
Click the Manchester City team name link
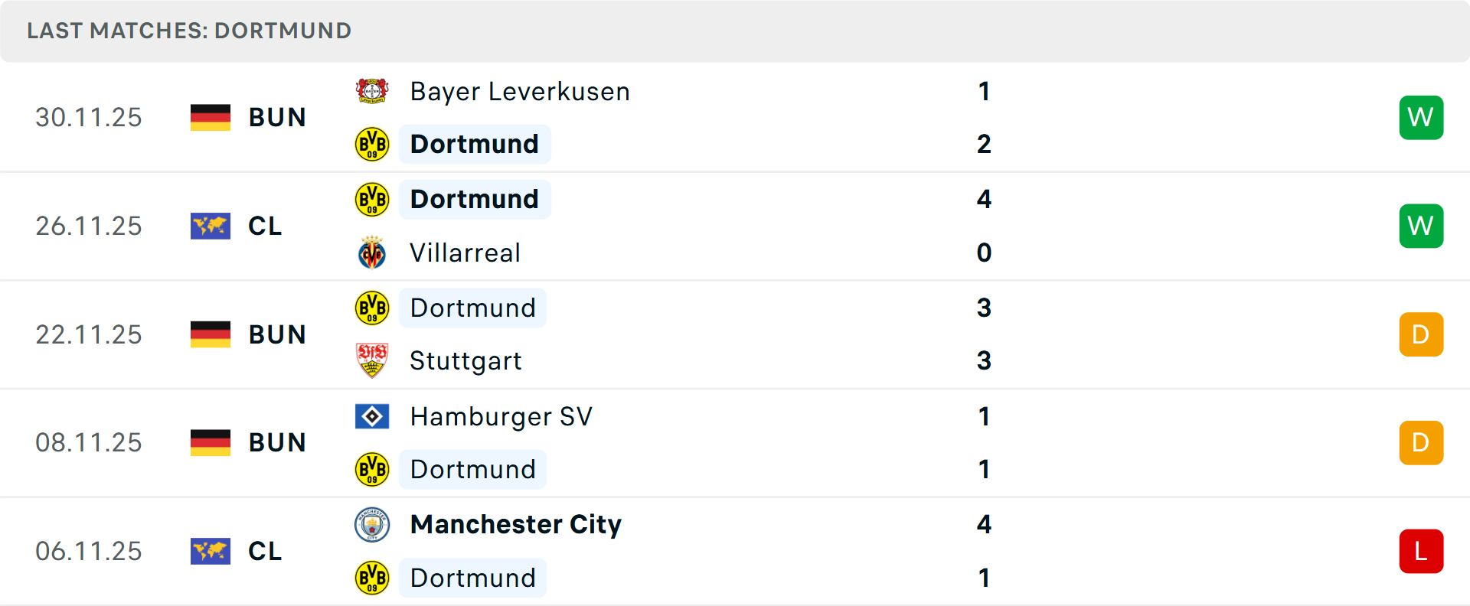pos(515,525)
